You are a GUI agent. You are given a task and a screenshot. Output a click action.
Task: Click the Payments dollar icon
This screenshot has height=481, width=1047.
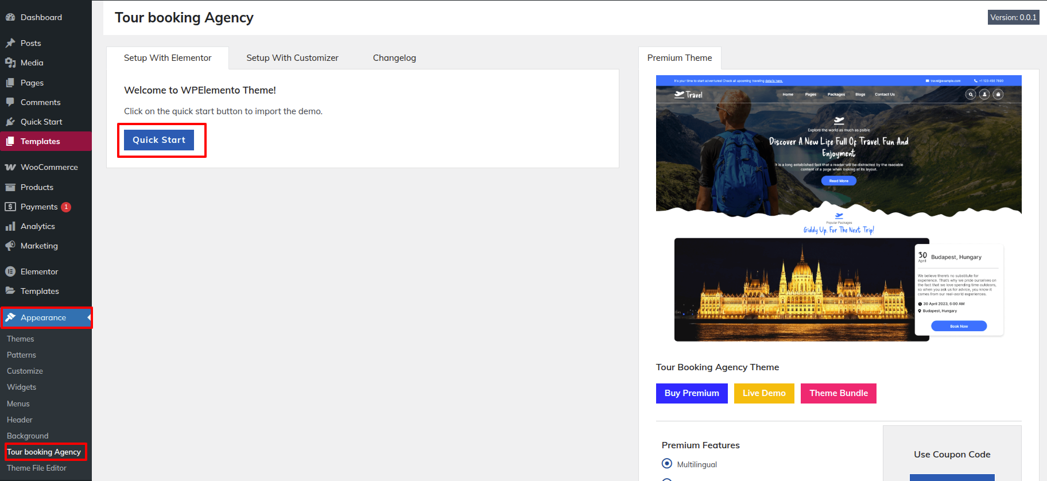[x=10, y=207]
